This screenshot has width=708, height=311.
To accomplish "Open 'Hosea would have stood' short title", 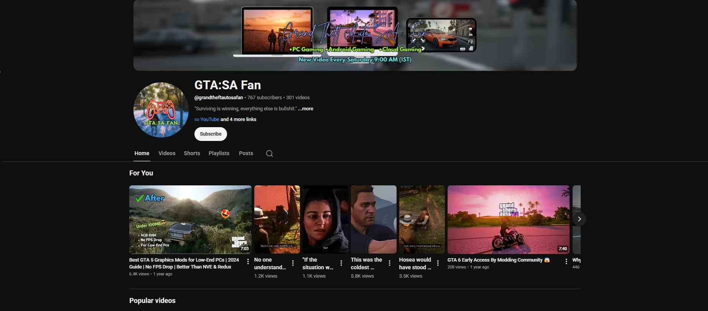I will (415, 264).
